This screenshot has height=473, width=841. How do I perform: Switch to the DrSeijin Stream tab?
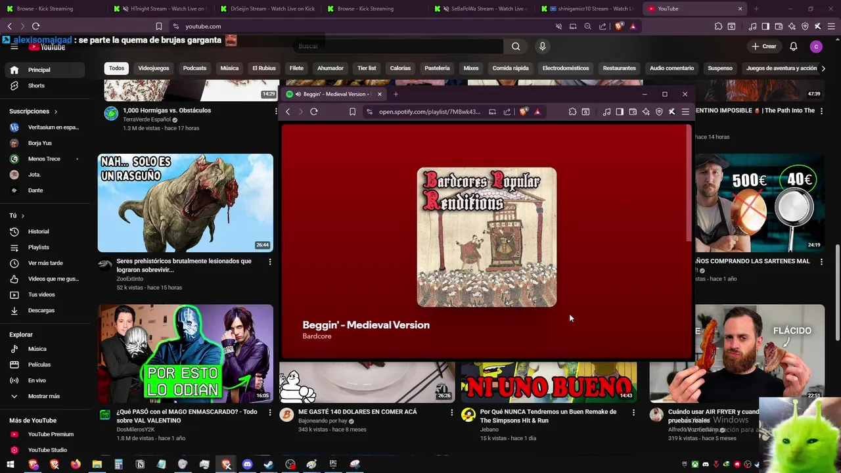267,9
